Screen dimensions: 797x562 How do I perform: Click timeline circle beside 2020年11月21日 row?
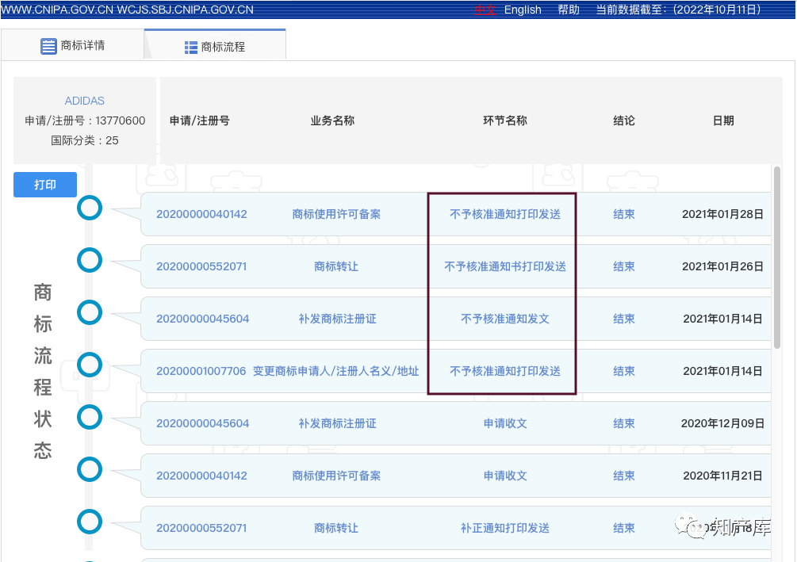click(x=90, y=469)
